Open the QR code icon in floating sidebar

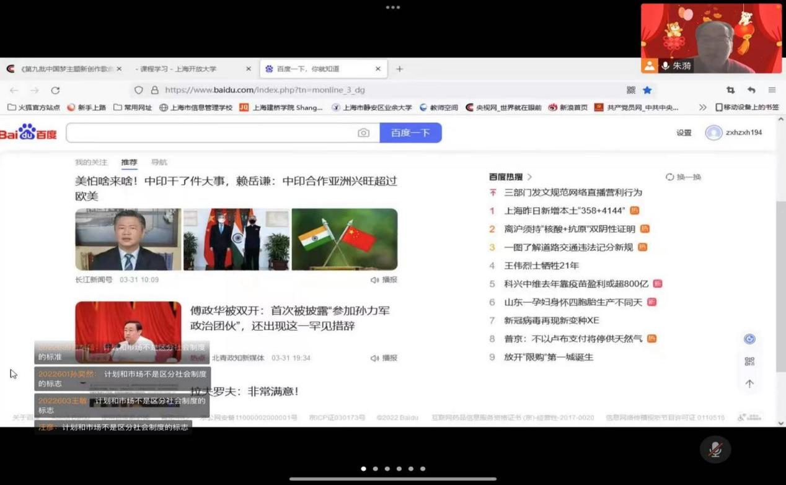pos(749,361)
